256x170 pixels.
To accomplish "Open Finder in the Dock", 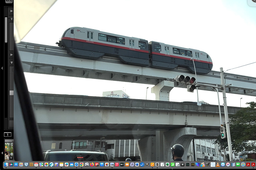I will 6,165.
